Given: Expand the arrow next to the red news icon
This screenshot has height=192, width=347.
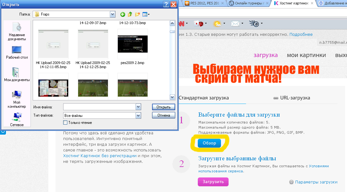Looking at the screenshot, I should (187, 23).
